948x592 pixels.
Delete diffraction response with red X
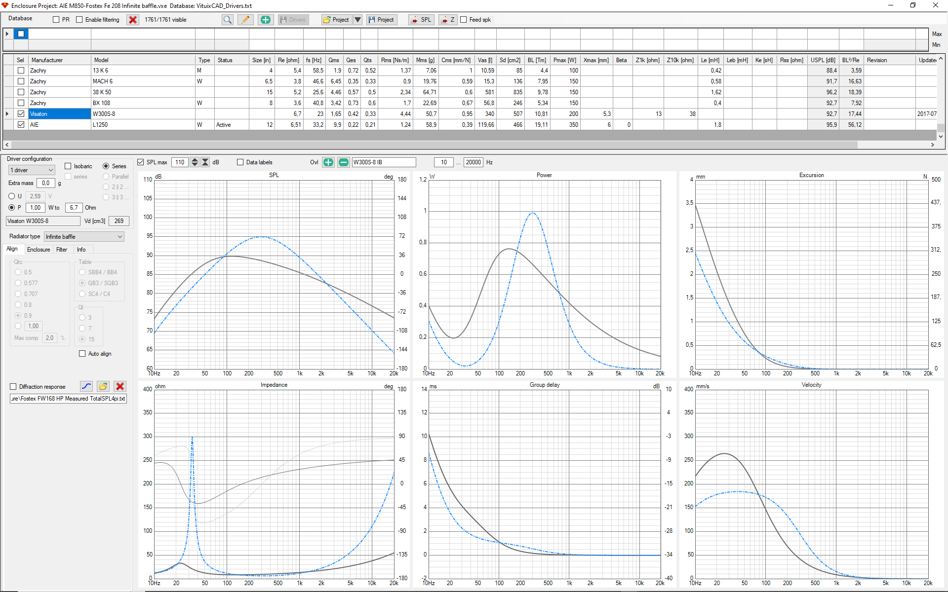119,386
